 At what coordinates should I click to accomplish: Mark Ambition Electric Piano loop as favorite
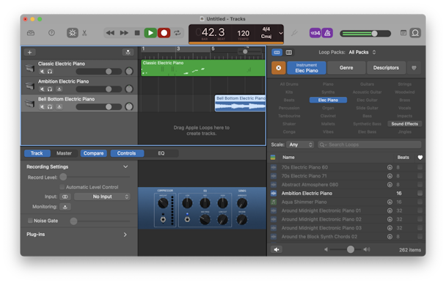[x=420, y=194]
